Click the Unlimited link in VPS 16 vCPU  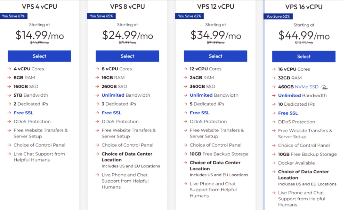tap(289, 95)
